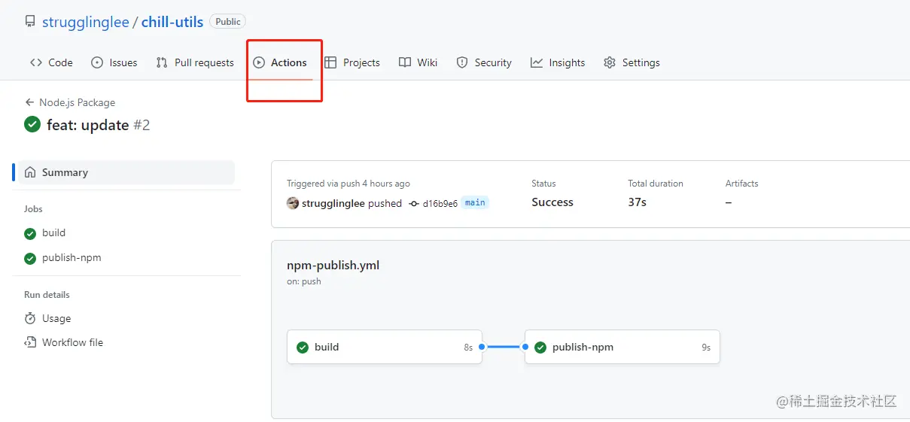Image resolution: width=910 pixels, height=422 pixels.
Task: Click the strugglinglee avatar image
Action: 293,203
